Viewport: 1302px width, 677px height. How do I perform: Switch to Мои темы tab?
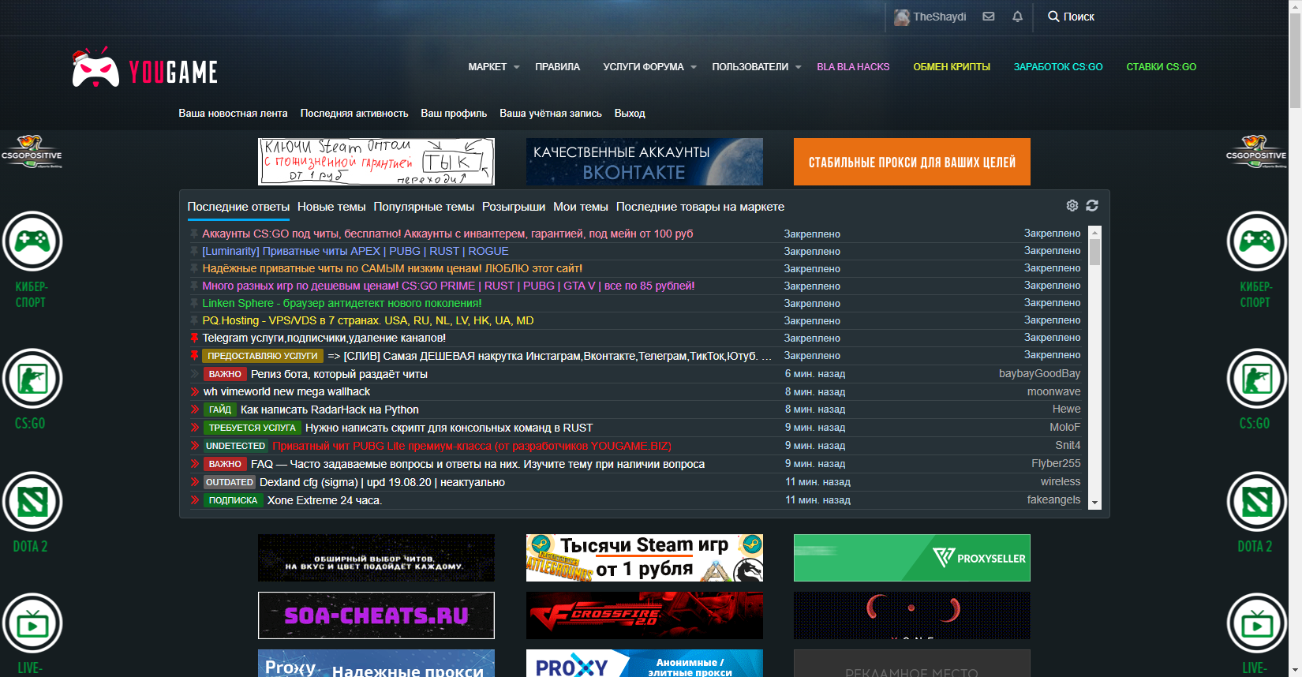pyautogui.click(x=581, y=207)
